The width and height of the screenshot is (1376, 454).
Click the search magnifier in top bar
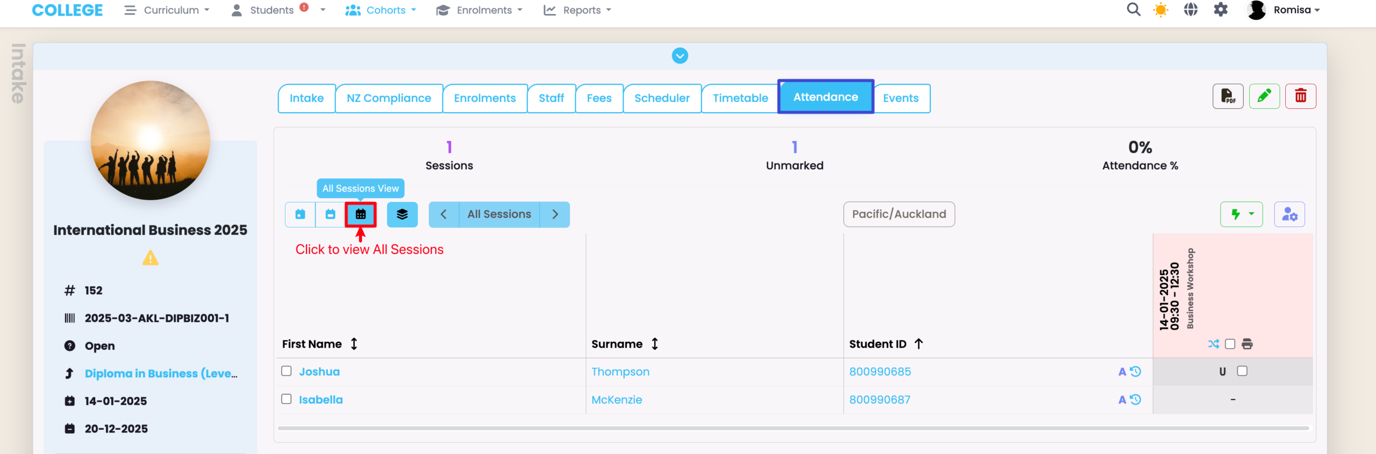[1133, 10]
